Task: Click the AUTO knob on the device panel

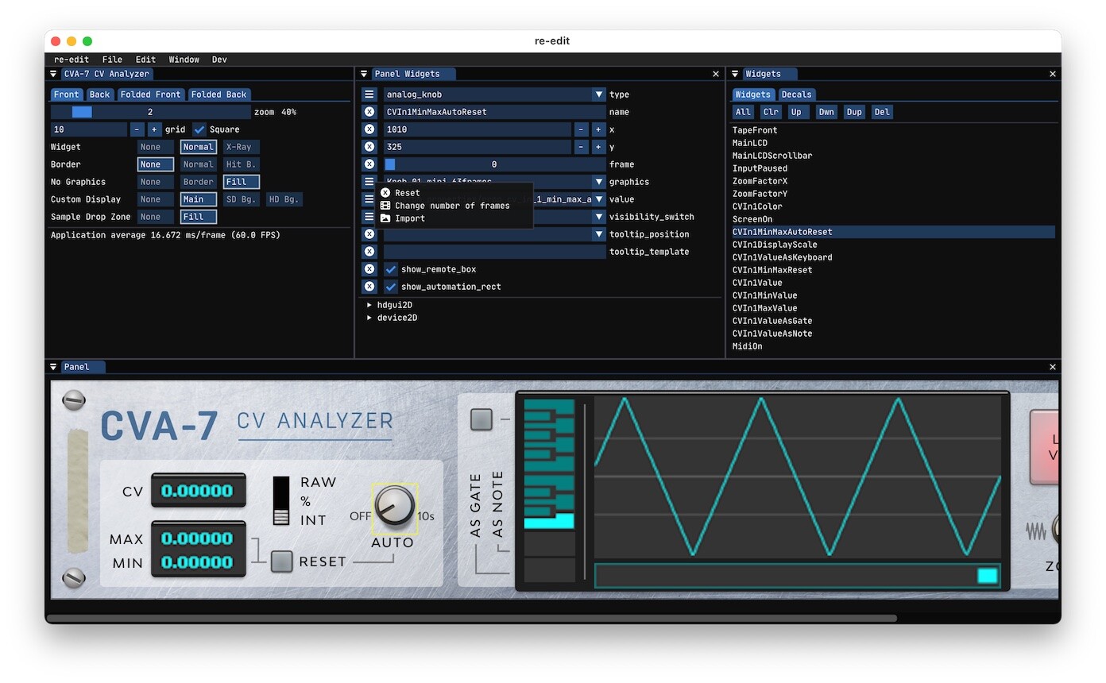Action: (394, 506)
